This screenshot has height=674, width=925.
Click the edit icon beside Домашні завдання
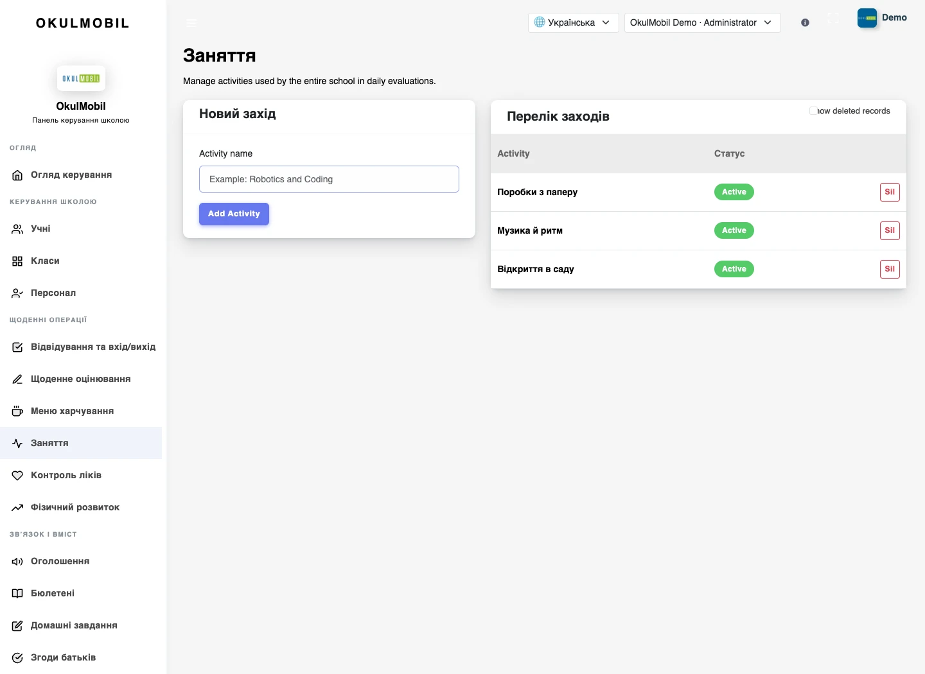[17, 626]
